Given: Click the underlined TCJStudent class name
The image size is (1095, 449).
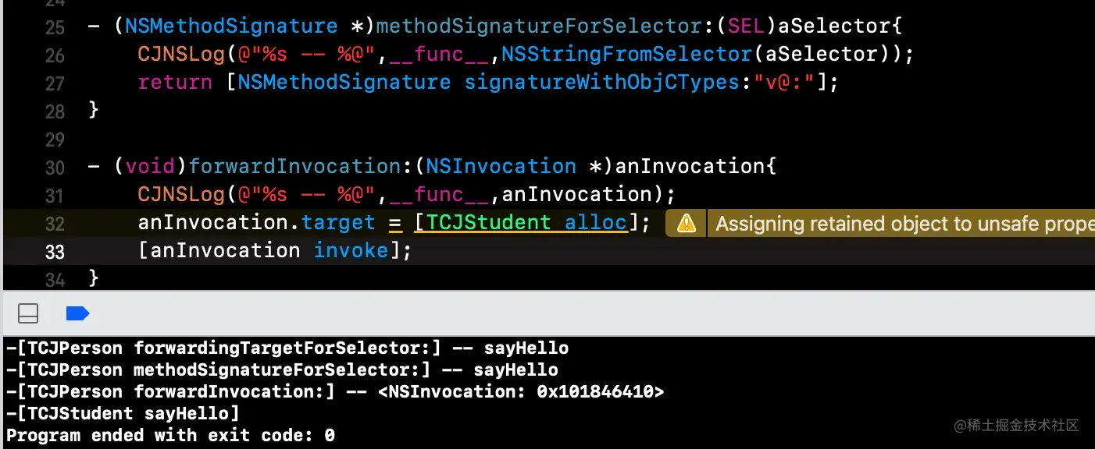Looking at the screenshot, I should 489,222.
